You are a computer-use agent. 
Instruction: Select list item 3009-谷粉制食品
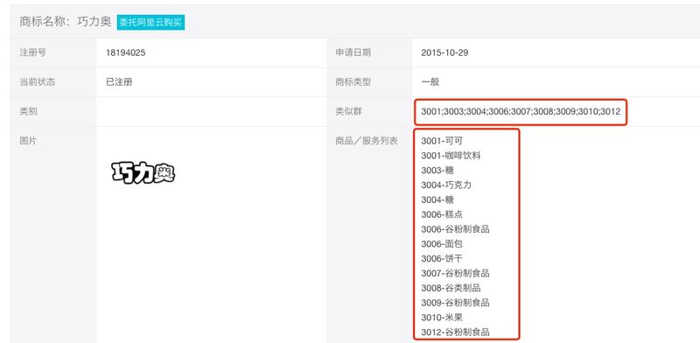click(x=455, y=303)
